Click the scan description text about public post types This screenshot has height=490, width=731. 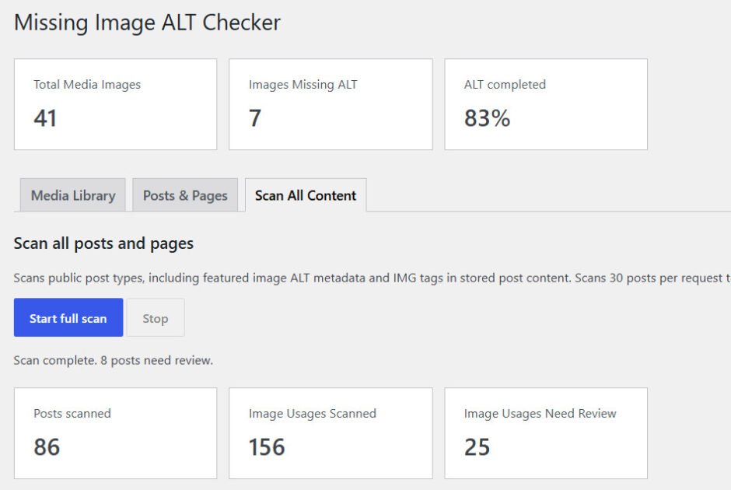pos(372,278)
